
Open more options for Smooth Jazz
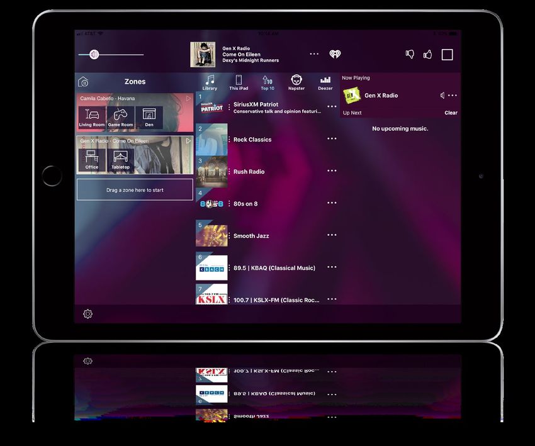[x=332, y=235]
